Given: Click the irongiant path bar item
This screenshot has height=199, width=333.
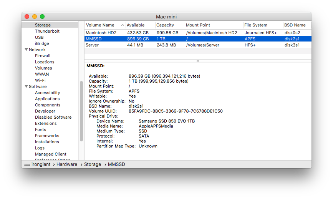Looking at the screenshot, I should coord(41,164).
